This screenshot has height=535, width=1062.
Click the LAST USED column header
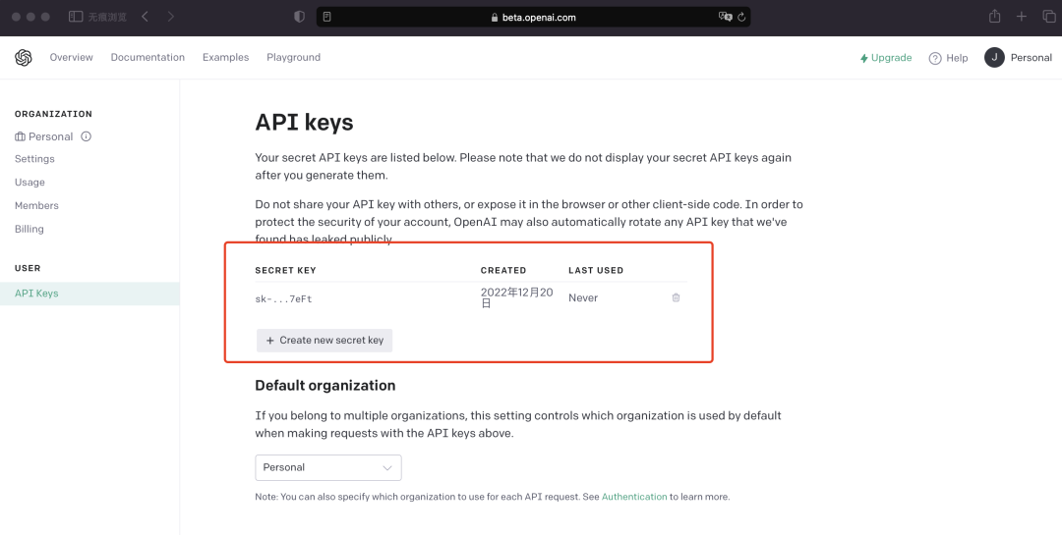[x=596, y=271]
